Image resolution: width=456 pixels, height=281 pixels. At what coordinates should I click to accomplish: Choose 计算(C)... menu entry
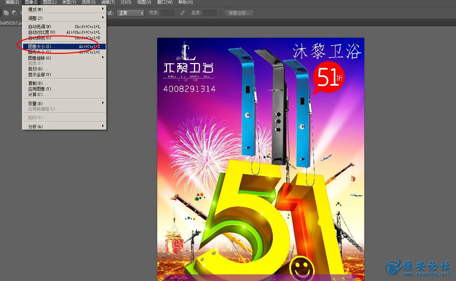coord(64,94)
